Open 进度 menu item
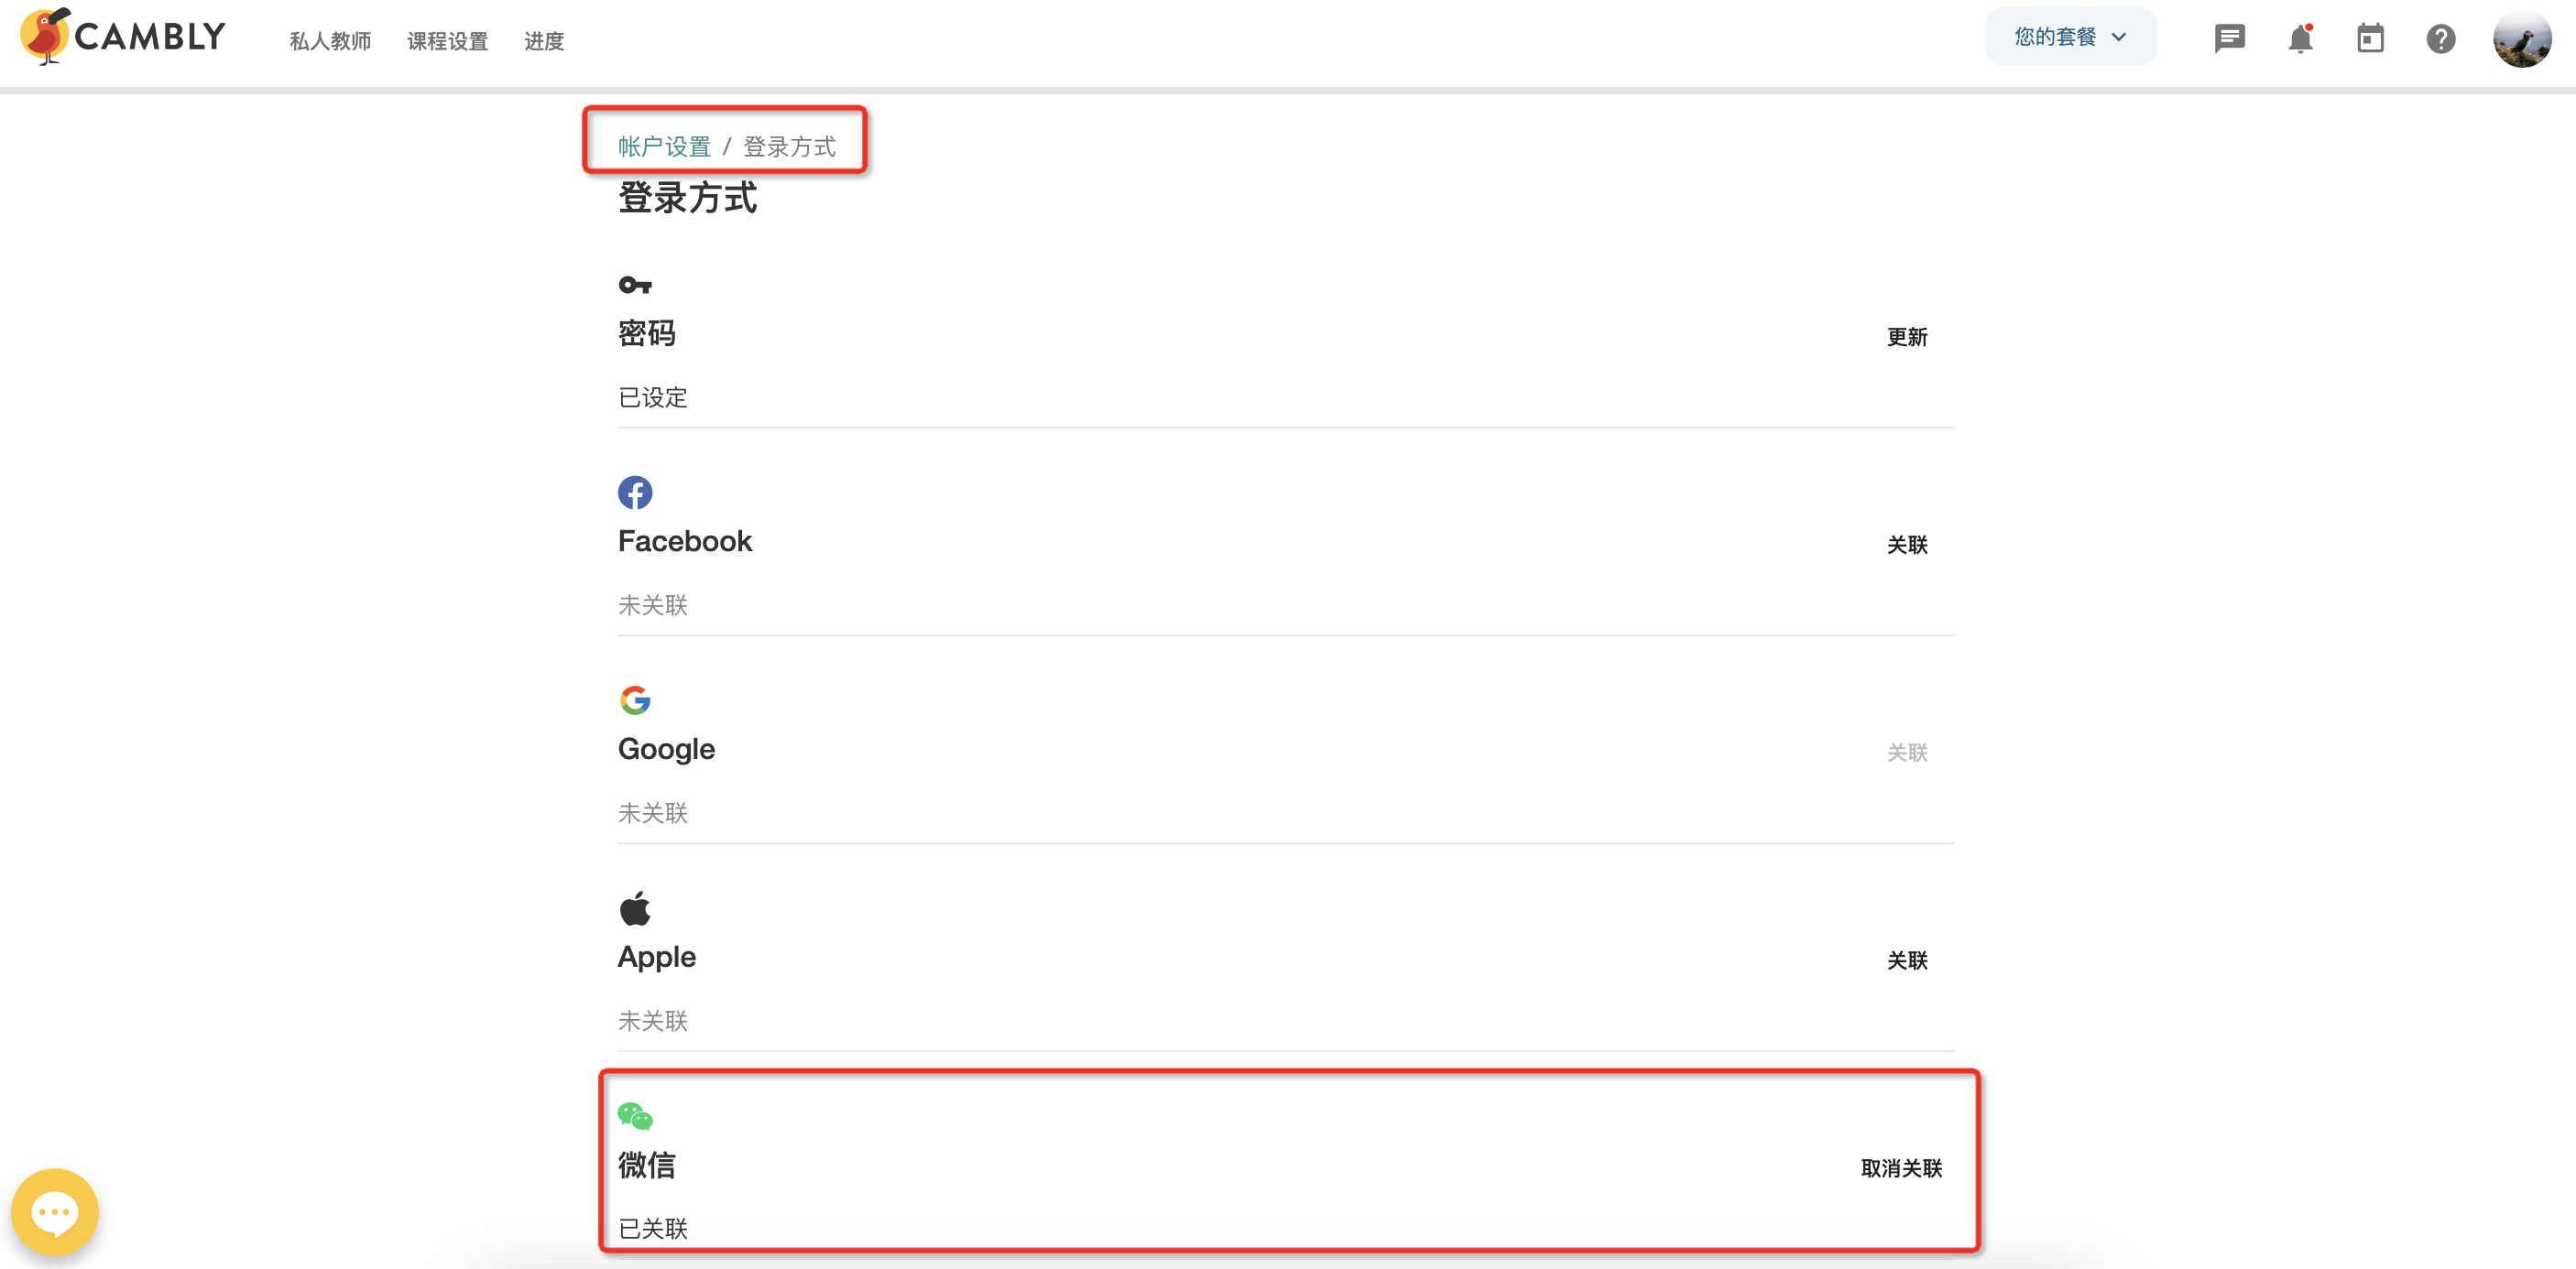Screen dimensions: 2576x1269 [x=544, y=41]
